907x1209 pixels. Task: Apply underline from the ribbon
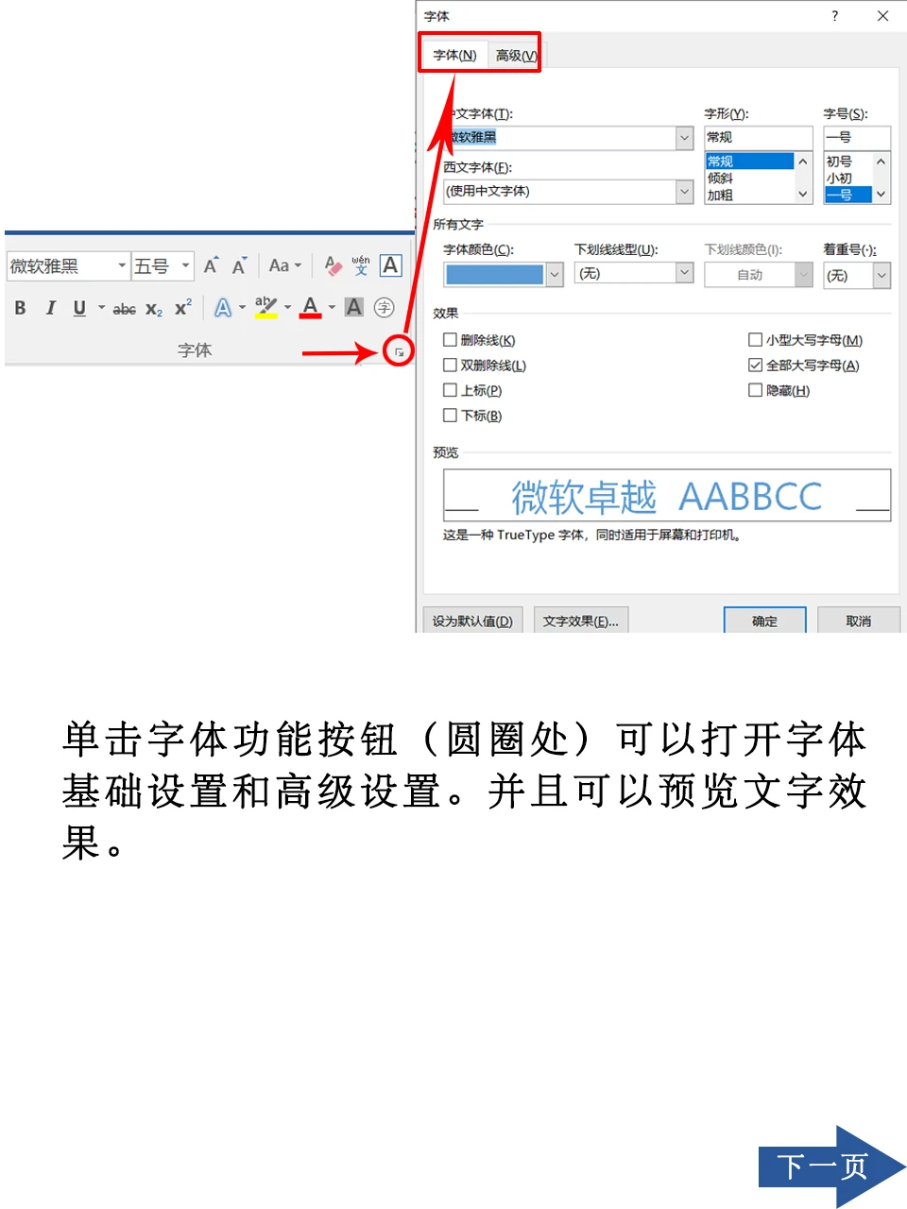click(79, 307)
